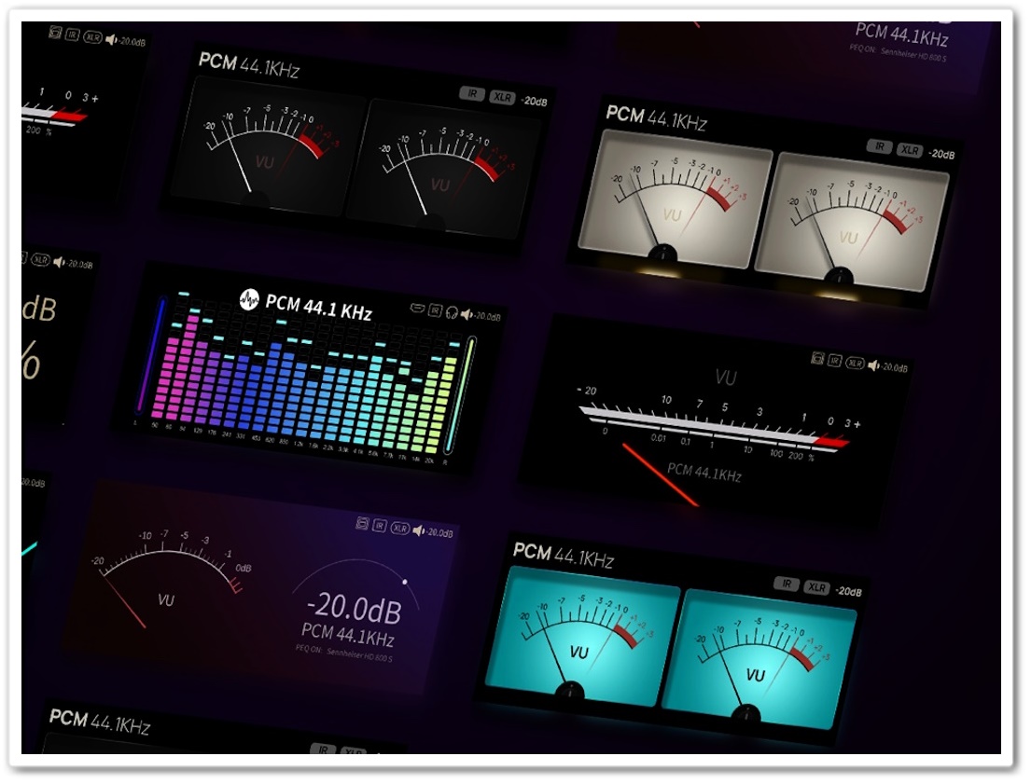Click the IR badge on the black dual VU screen

(x=472, y=93)
